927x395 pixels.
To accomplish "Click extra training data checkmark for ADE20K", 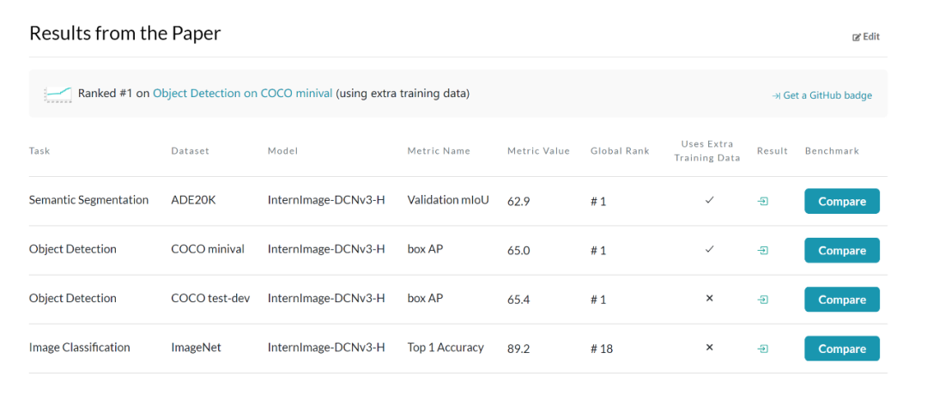I will click(709, 201).
